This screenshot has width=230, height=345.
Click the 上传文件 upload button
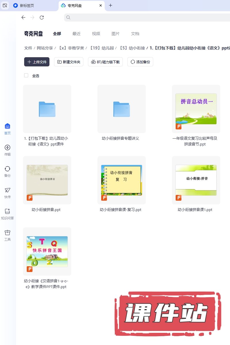pyautogui.click(x=37, y=62)
